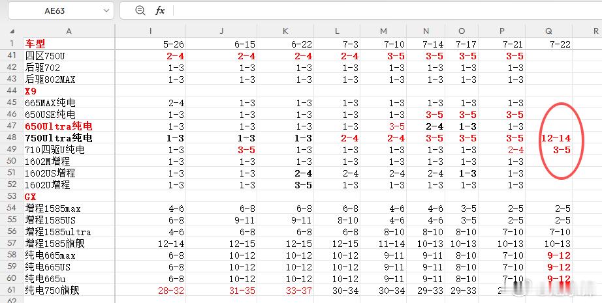Select column M header

click(x=383, y=31)
